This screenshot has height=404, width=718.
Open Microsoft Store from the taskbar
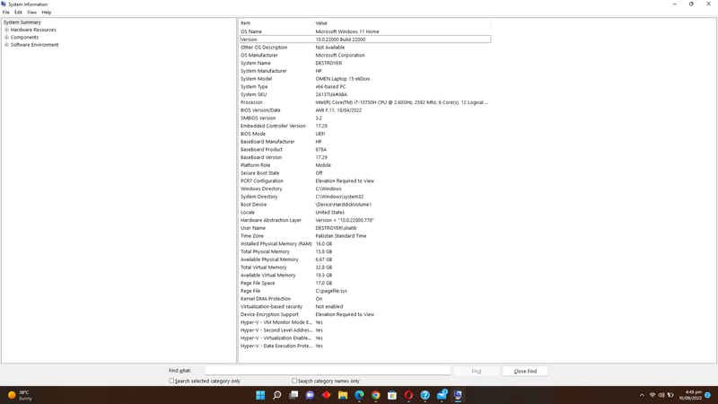(392, 395)
